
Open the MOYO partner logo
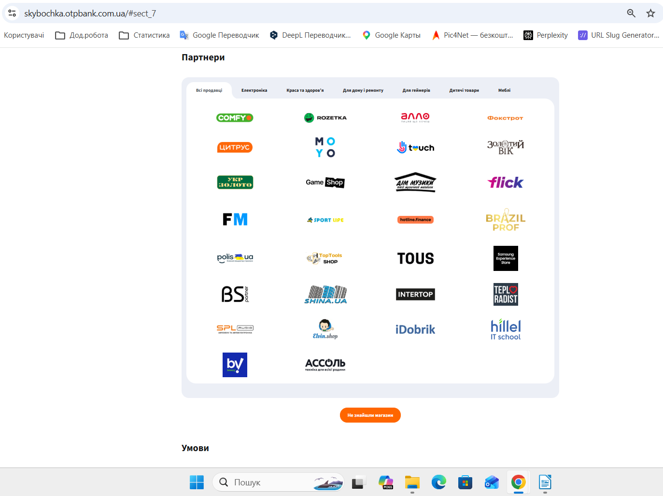tap(325, 147)
